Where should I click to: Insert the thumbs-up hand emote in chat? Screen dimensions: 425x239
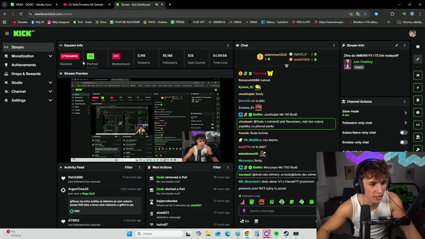[242, 202]
